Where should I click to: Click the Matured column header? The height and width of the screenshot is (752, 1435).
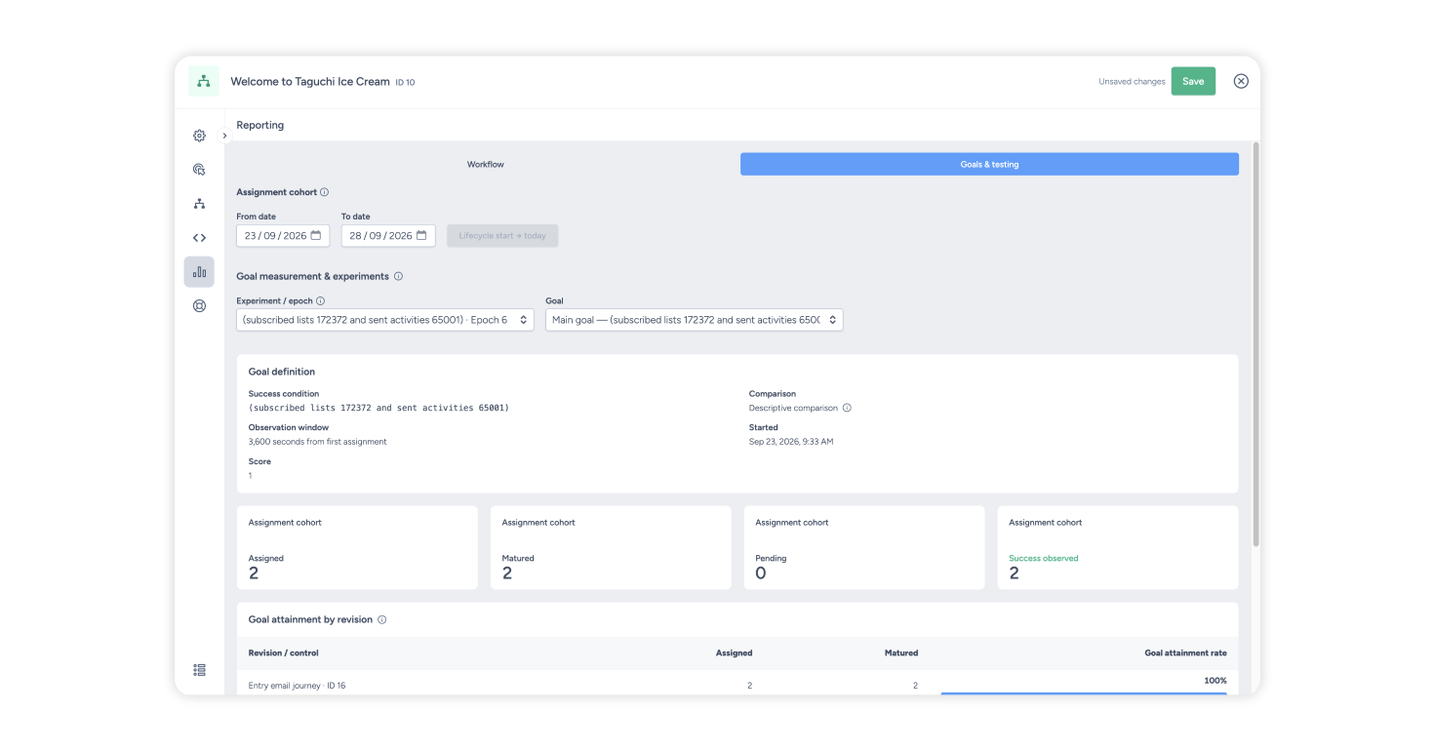(x=901, y=653)
